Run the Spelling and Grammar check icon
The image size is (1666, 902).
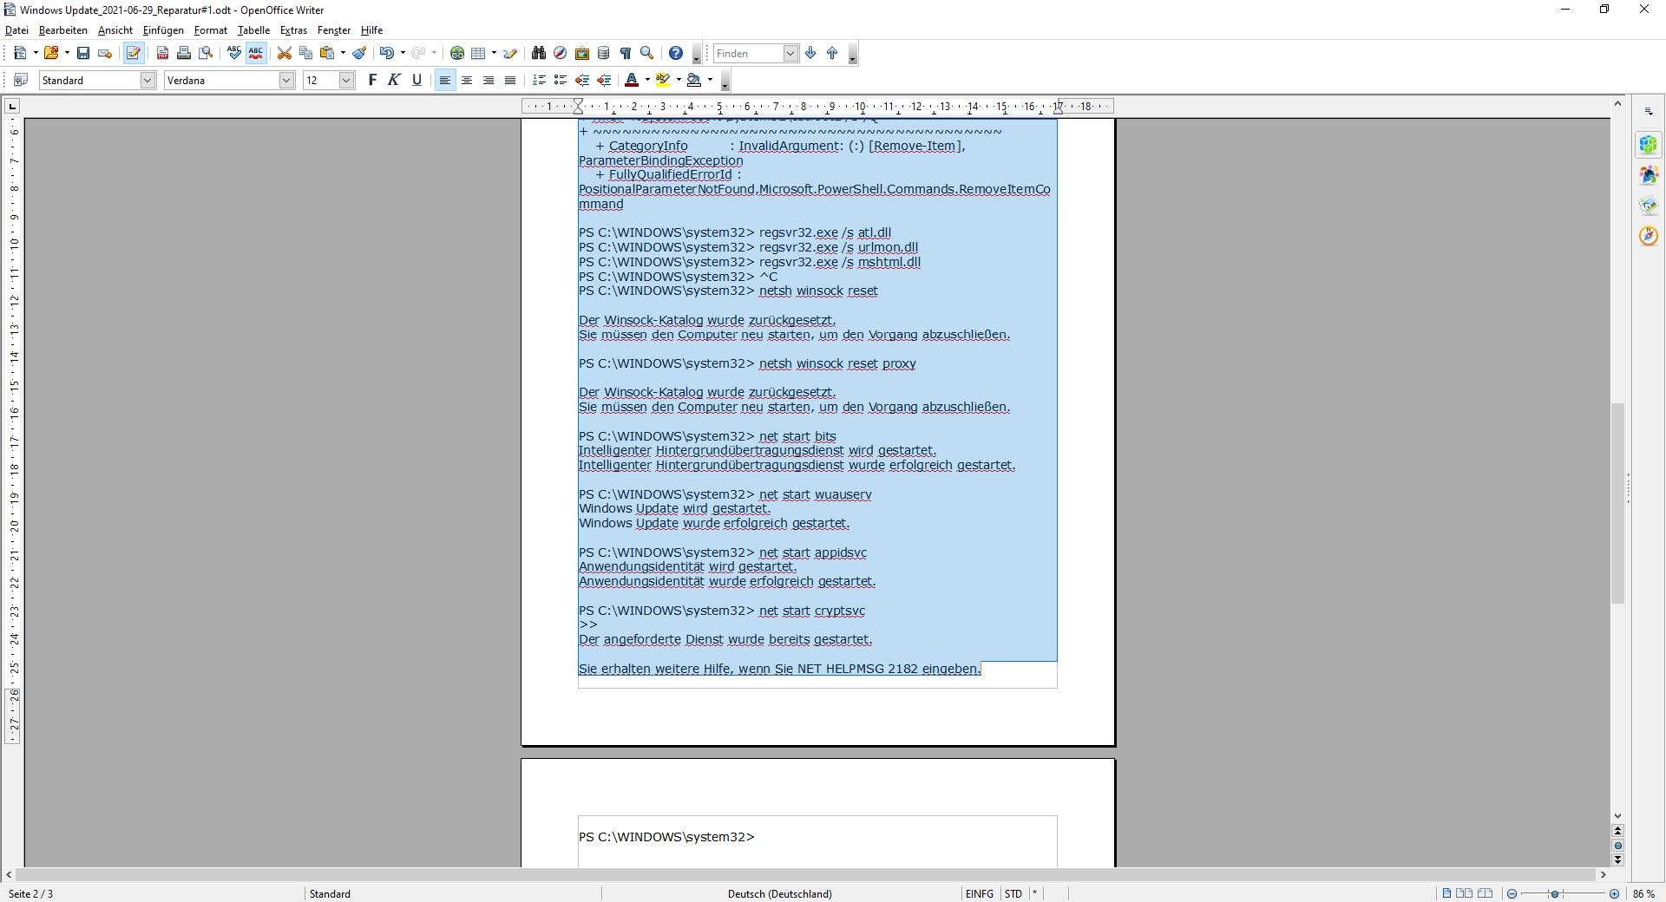(234, 54)
